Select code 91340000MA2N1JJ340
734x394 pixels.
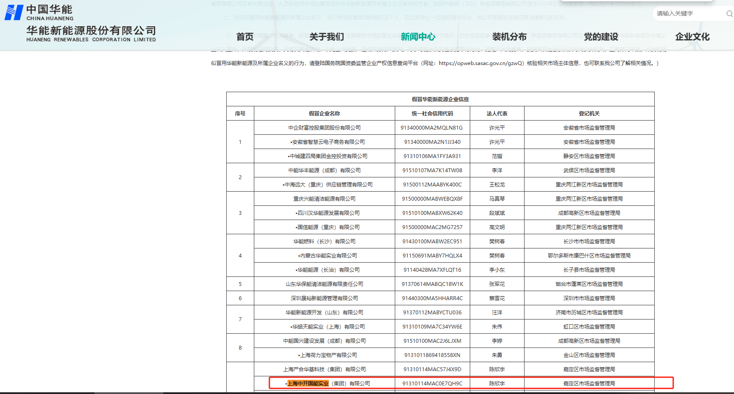click(432, 142)
